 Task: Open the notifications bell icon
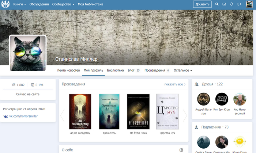pos(231,4)
